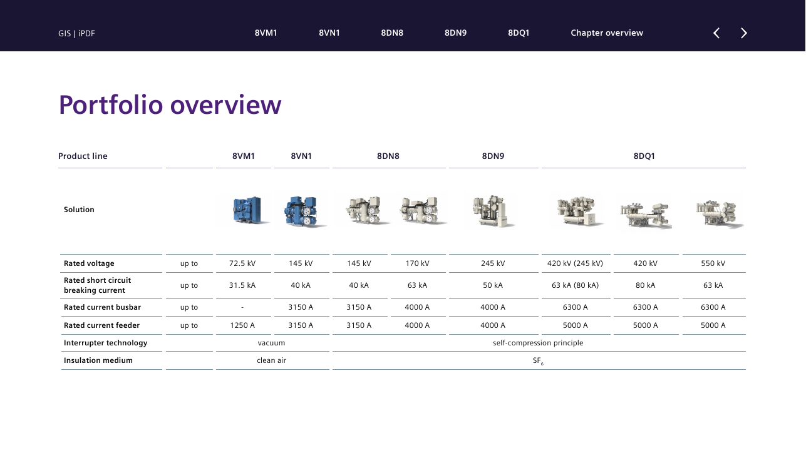806x453 pixels.
Task: Click the GIS | iPDF header link
Action: (x=76, y=33)
